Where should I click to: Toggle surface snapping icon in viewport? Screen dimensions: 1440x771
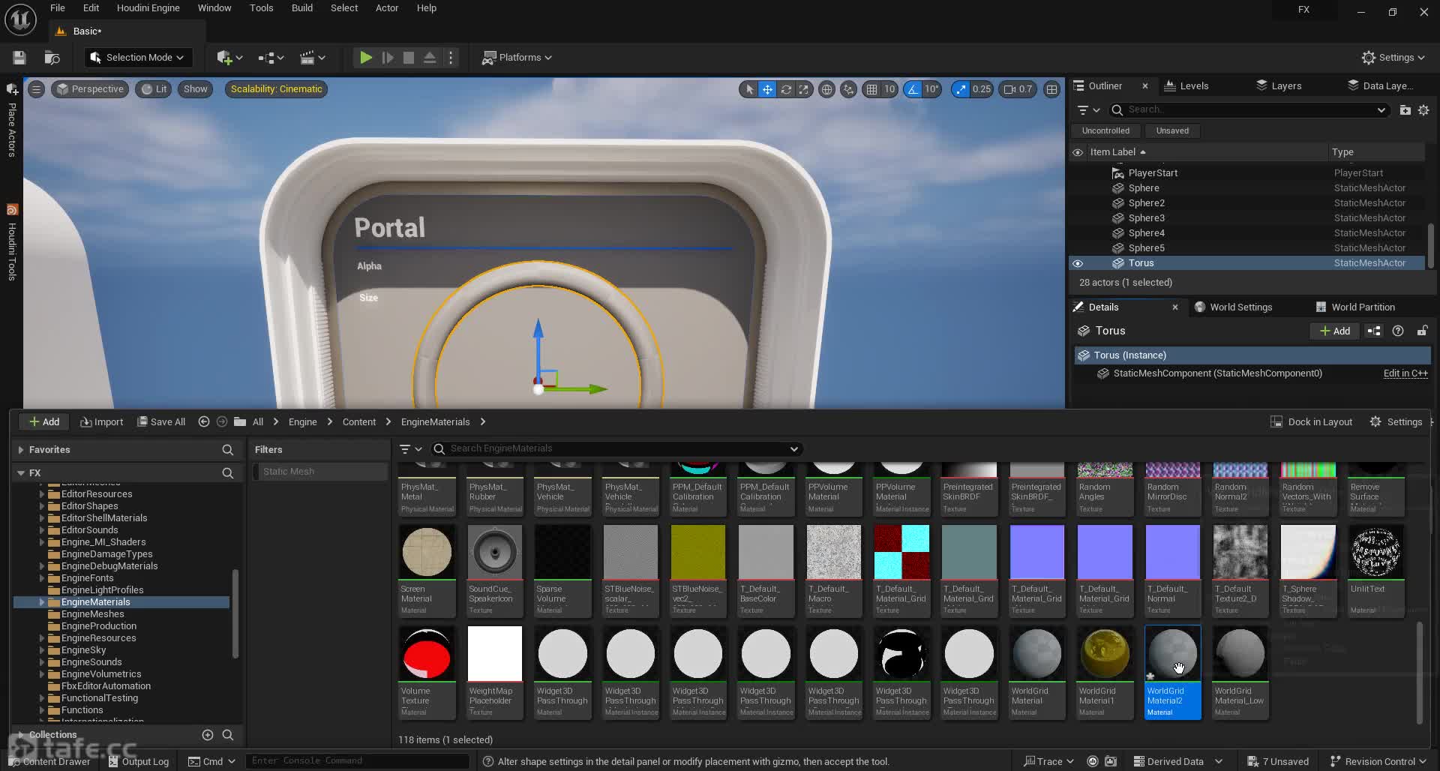[848, 89]
